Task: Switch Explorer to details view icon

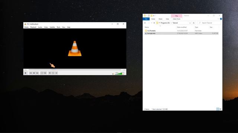Action: (218, 109)
